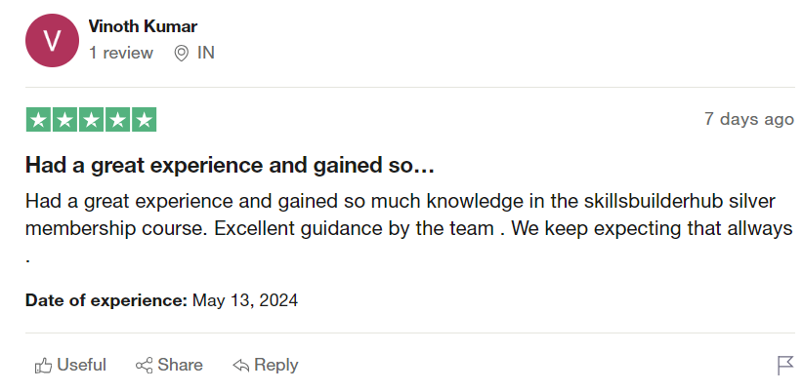
Task: Flag this review with the flag icon
Action: [785, 366]
